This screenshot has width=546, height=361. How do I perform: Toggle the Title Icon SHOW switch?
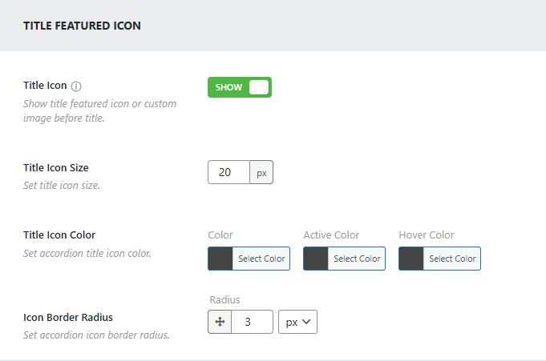[240, 87]
